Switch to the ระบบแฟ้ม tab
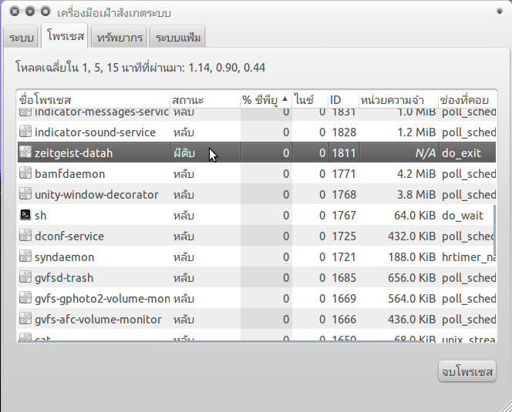The width and height of the screenshot is (512, 412). point(178,37)
